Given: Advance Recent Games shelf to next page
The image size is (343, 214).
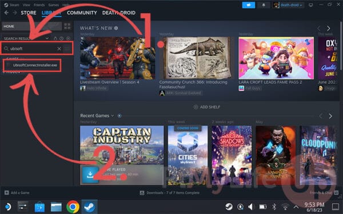Looking at the screenshot, I should (x=330, y=116).
